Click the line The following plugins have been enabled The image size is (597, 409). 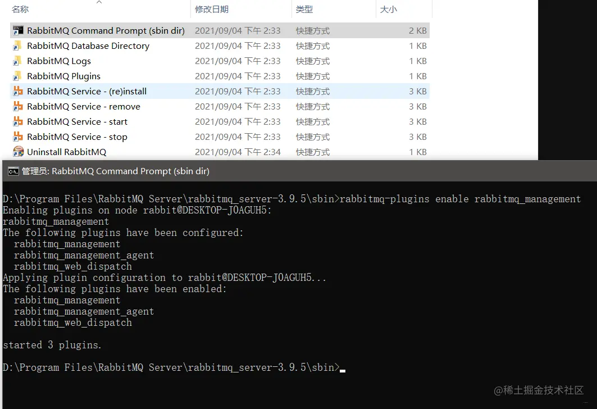click(115, 289)
